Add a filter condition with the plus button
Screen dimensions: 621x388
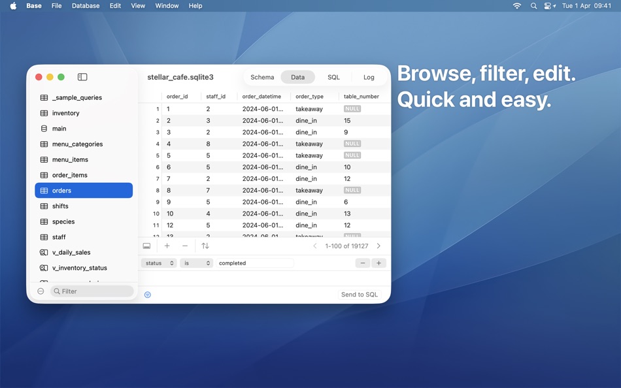378,263
